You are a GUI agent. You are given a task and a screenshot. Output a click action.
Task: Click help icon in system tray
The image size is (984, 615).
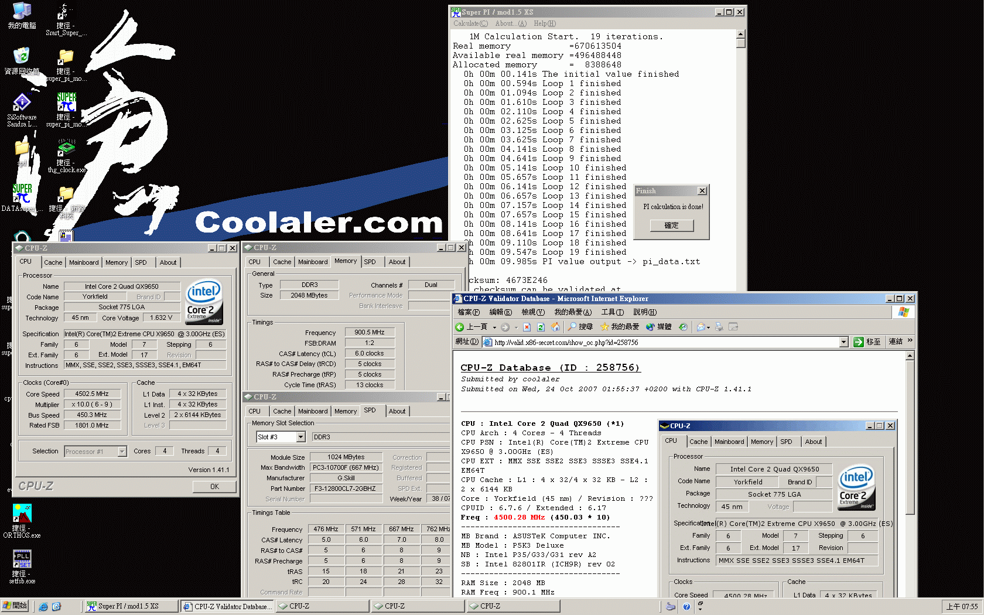coord(686,607)
